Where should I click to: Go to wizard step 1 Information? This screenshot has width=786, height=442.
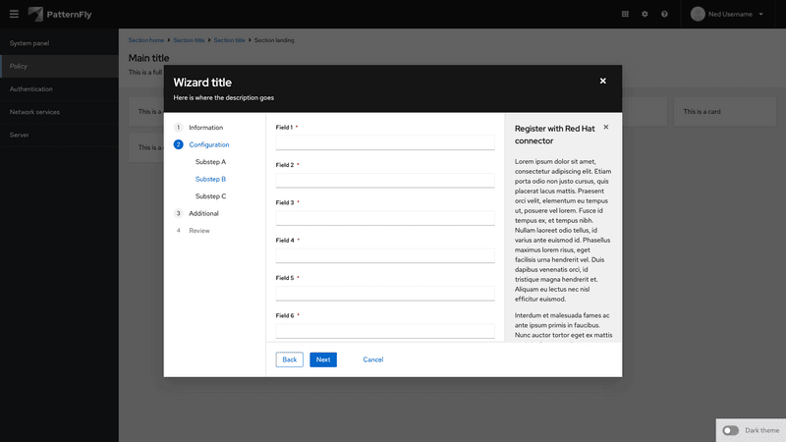[205, 128]
